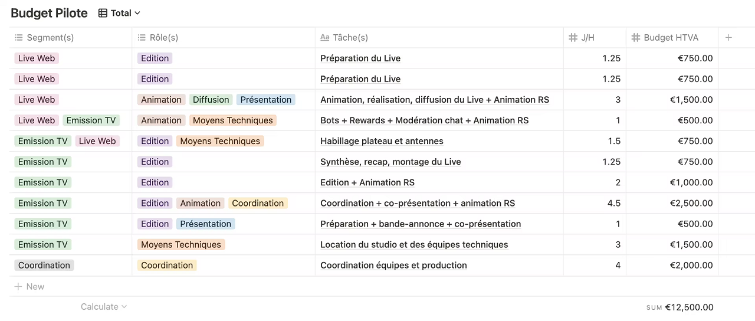Open the Total view dropdown

point(137,13)
